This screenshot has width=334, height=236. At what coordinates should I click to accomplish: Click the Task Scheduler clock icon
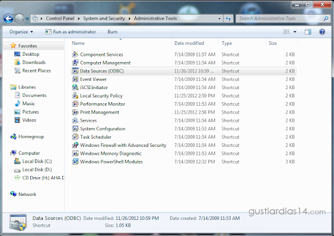point(75,137)
